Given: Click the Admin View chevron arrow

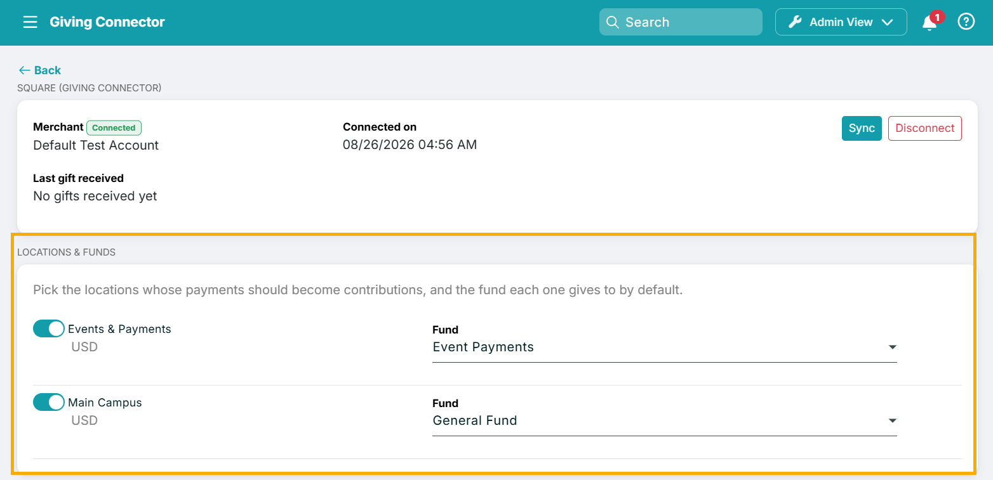Looking at the screenshot, I should point(888,22).
